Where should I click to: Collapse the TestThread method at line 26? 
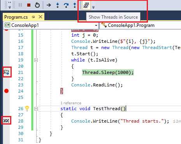click(36, 109)
